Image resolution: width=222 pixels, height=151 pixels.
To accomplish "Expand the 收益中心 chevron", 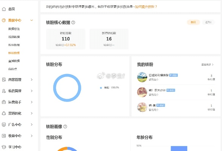I will point(32,136).
